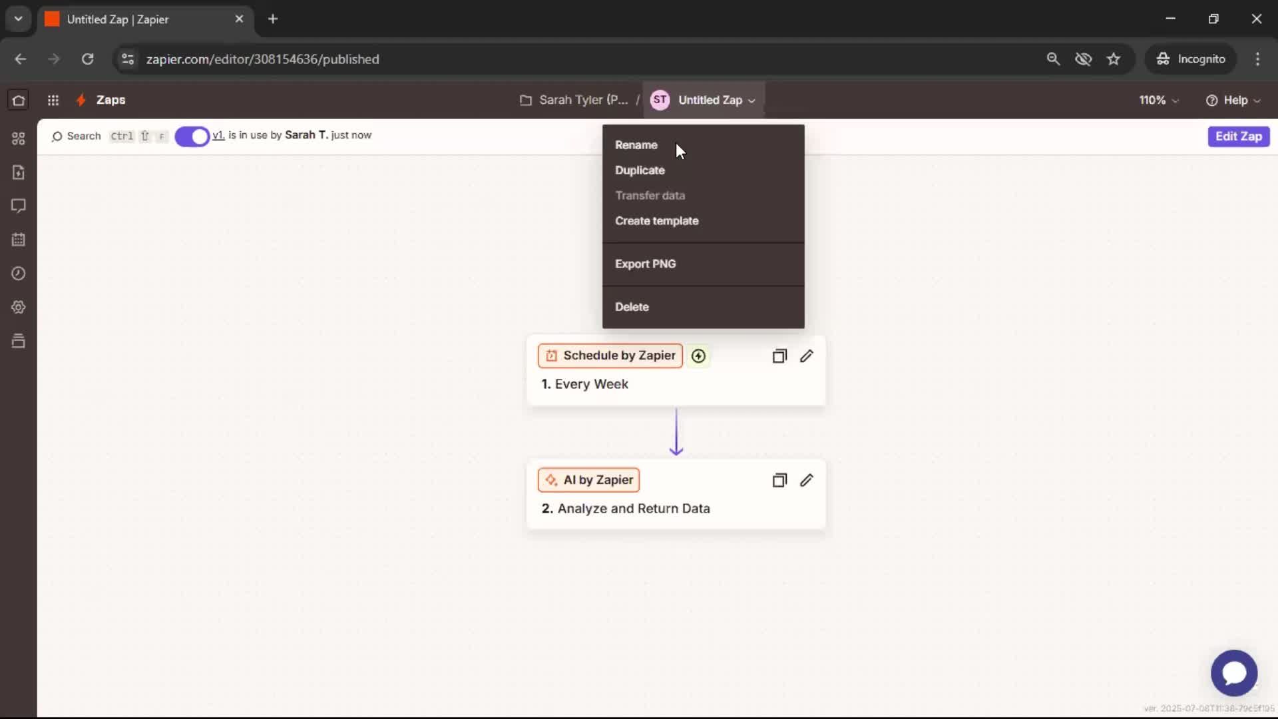The height and width of the screenshot is (719, 1278).
Task: Click the pencil edit icon on Schedule step
Action: coord(807,356)
